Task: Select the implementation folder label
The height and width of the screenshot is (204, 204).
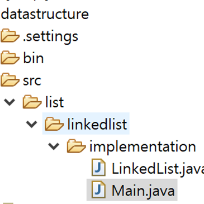Action: [x=143, y=147]
